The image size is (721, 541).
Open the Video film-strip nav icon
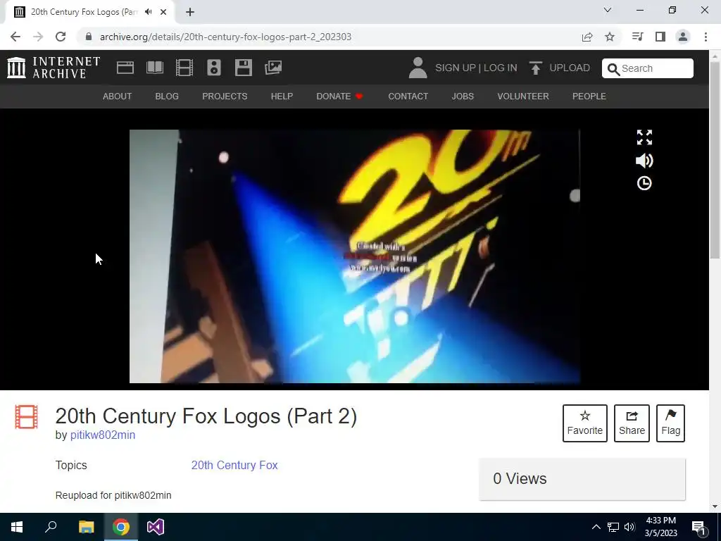(184, 68)
